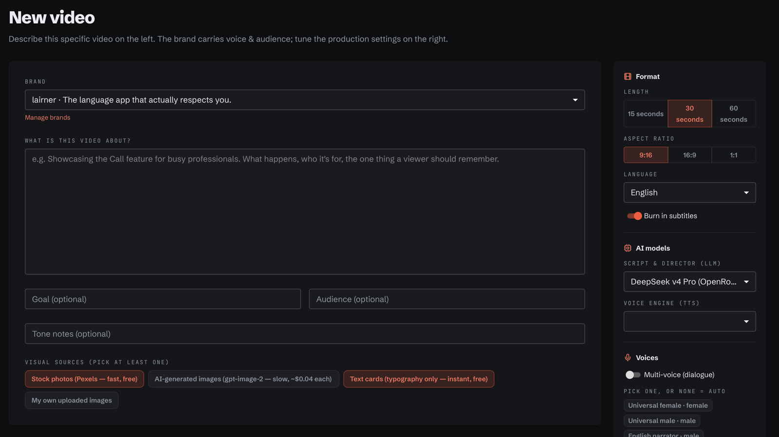The height and width of the screenshot is (437, 779).
Task: Click the Voices section title
Action: coord(647,358)
